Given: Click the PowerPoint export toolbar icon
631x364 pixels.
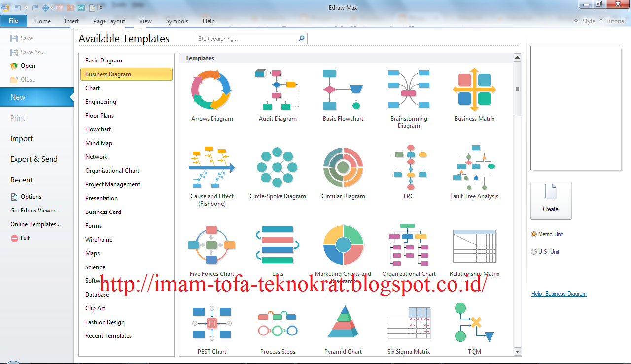Looking at the screenshot, I should (x=70, y=8).
